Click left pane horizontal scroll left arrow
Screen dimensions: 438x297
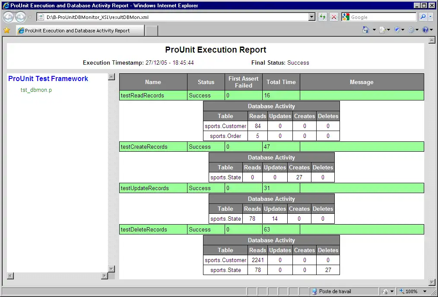(x=10, y=276)
